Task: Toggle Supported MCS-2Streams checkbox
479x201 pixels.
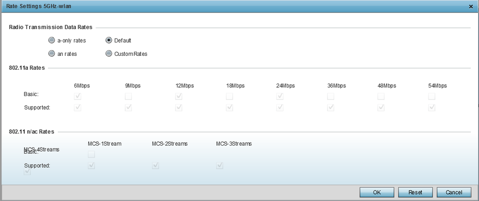Action: coord(155,166)
